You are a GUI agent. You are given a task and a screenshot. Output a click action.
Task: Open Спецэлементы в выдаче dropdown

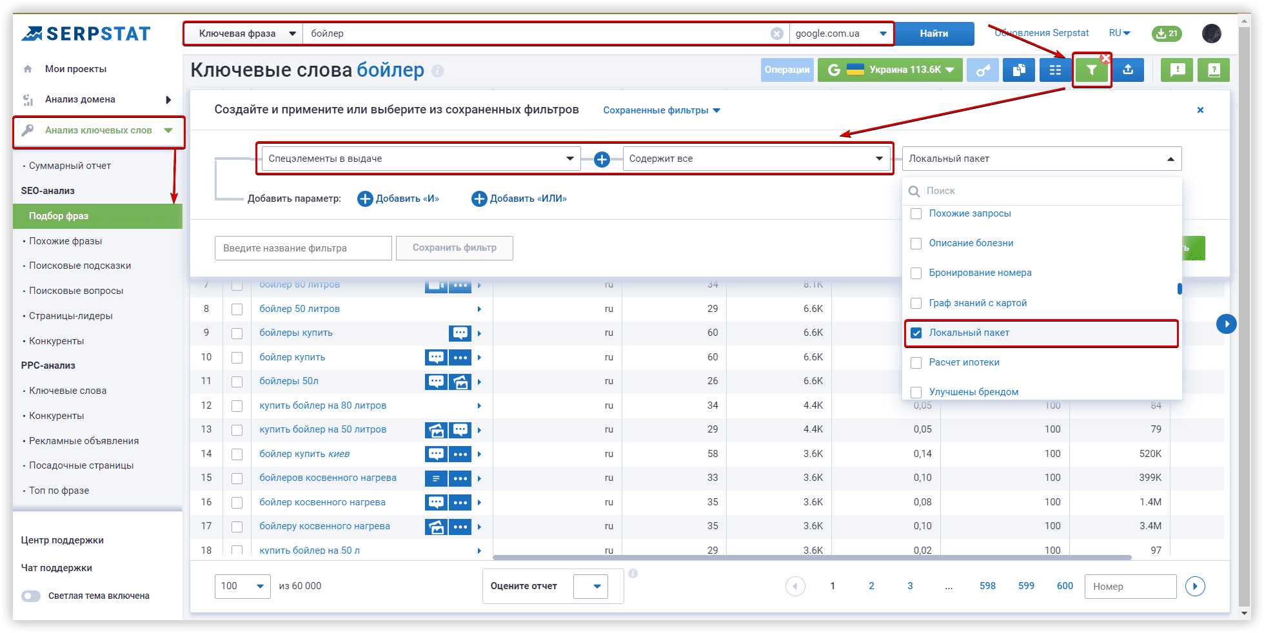(x=421, y=159)
